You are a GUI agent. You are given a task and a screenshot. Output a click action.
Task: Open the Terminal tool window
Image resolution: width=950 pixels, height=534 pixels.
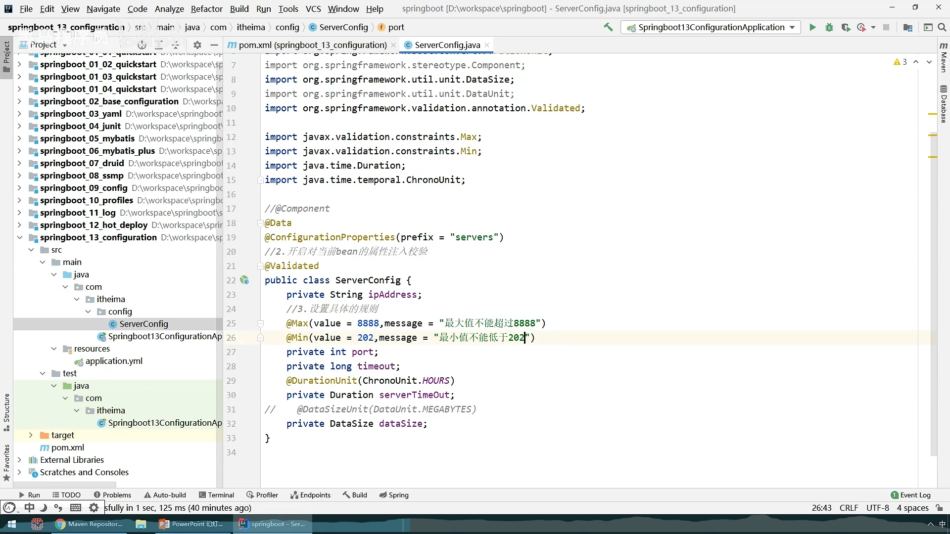tap(216, 495)
